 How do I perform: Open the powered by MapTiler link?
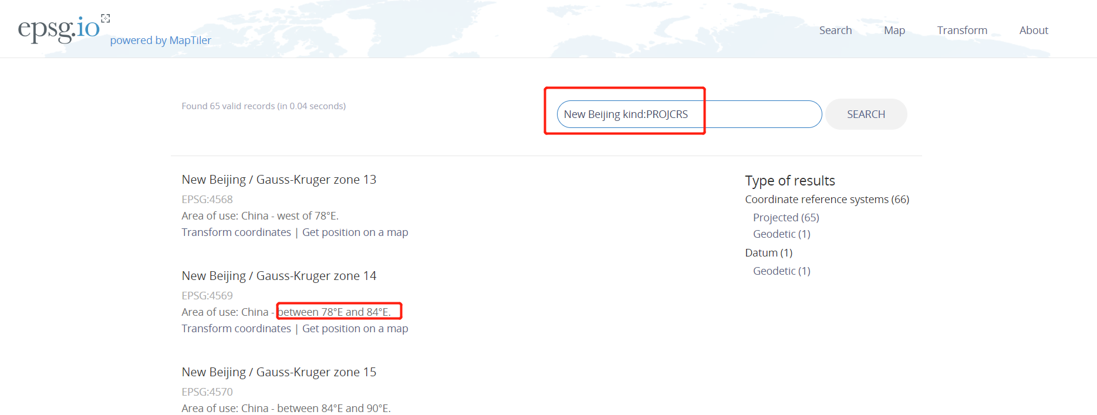pyautogui.click(x=160, y=41)
